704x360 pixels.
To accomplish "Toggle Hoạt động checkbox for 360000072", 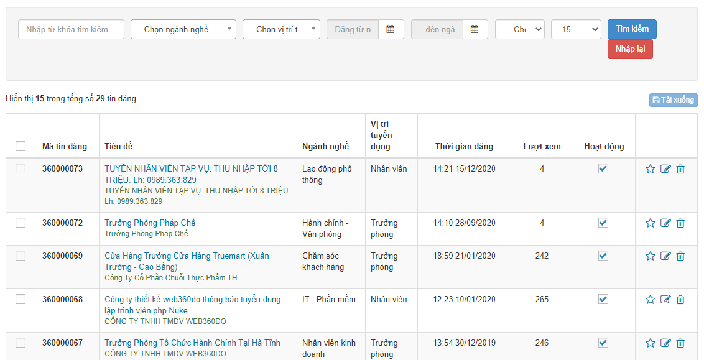I will tap(603, 222).
